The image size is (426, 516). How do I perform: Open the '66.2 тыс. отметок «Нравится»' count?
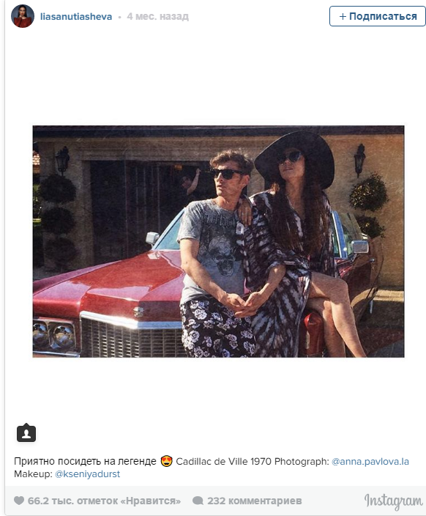click(104, 501)
